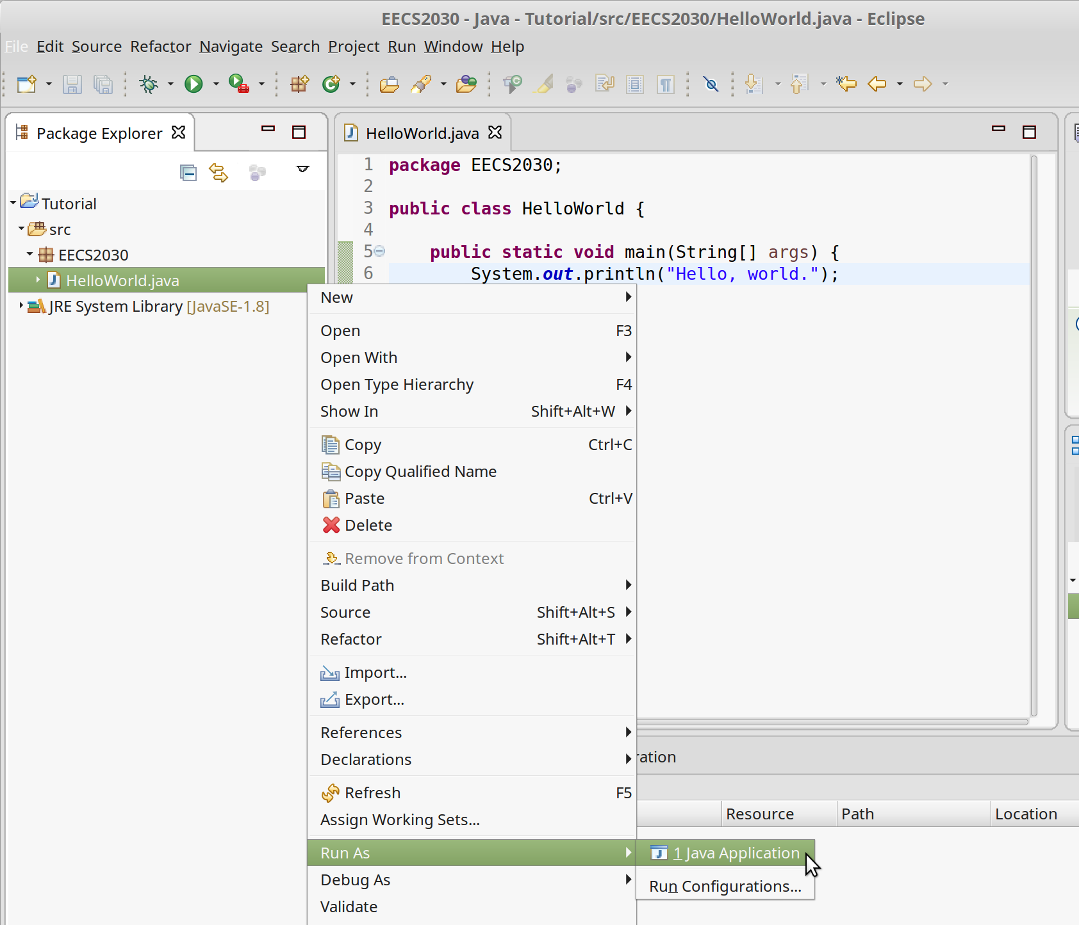Click the Back navigation arrow
Screen dimensions: 1079x925
(x=877, y=84)
